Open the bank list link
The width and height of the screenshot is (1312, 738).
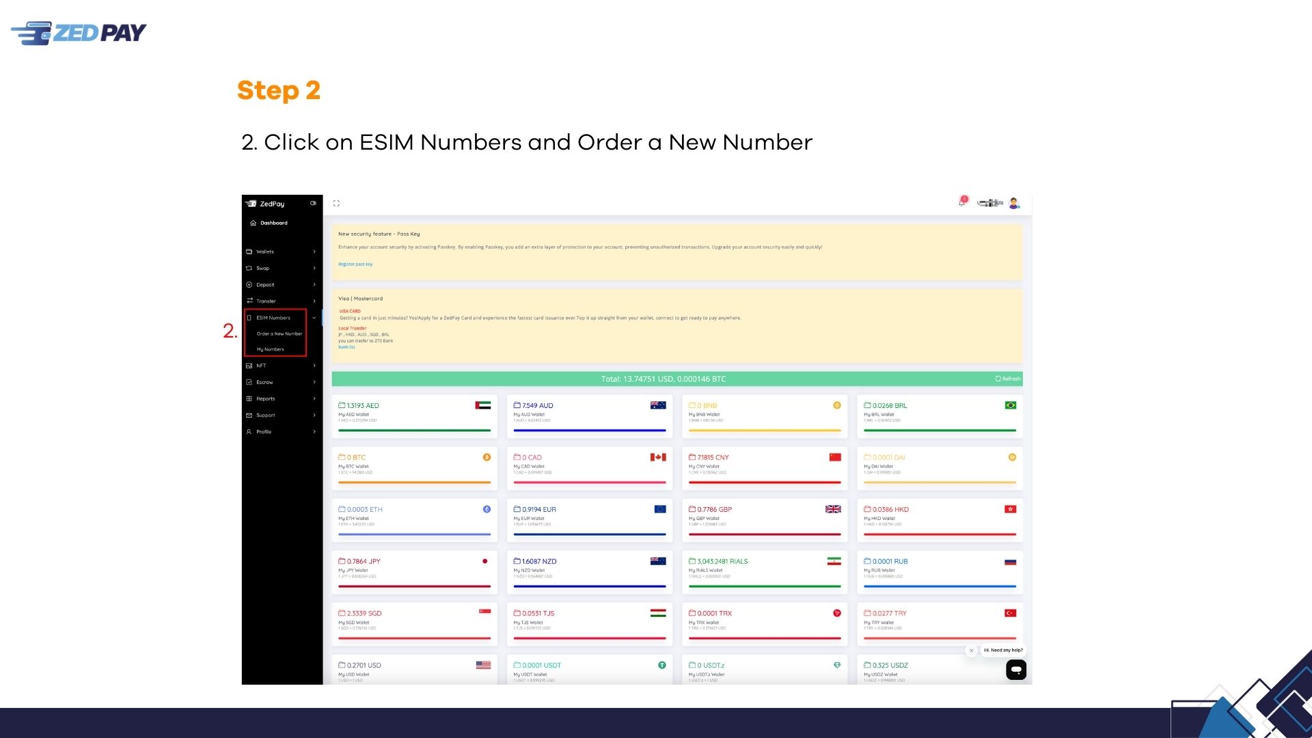point(346,347)
